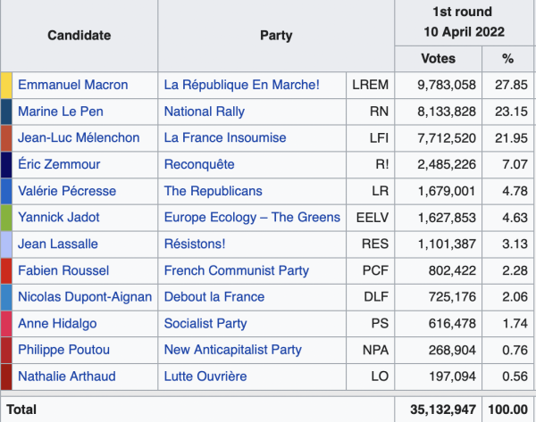Click the yellow color swatch beside Macron

(6, 85)
